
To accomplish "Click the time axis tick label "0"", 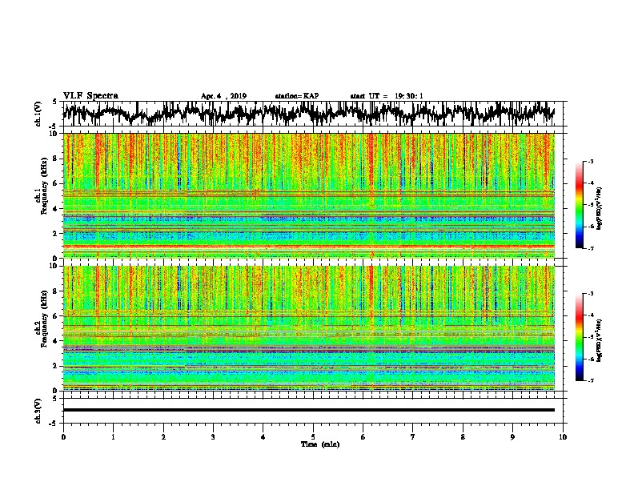I will 63,437.
